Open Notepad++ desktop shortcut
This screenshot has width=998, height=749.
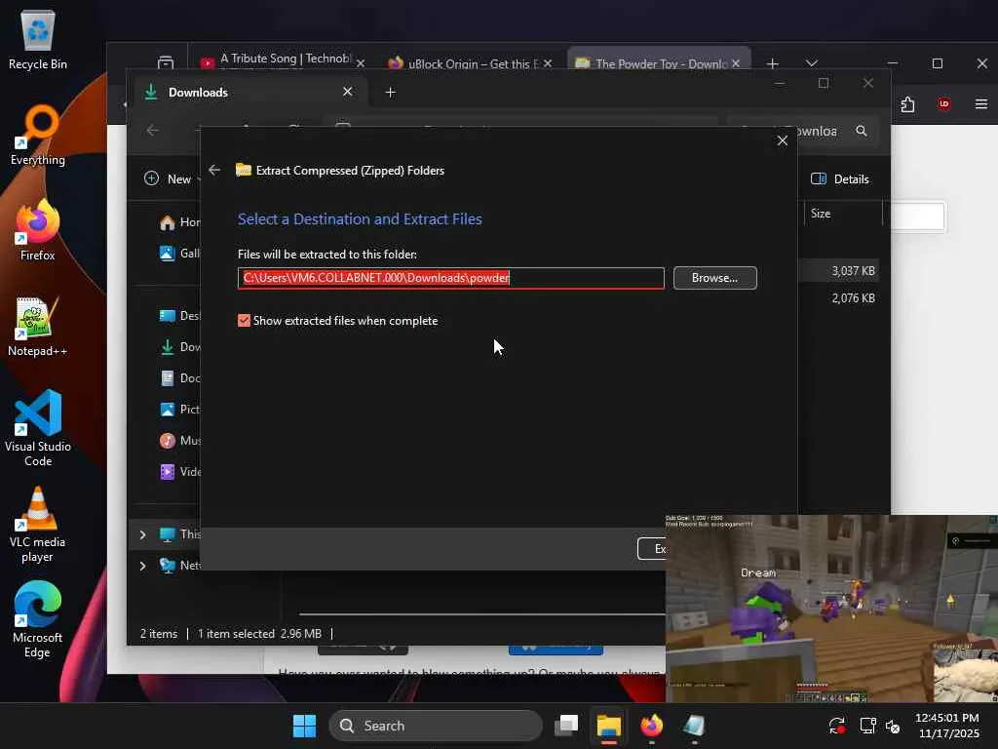pos(38,326)
